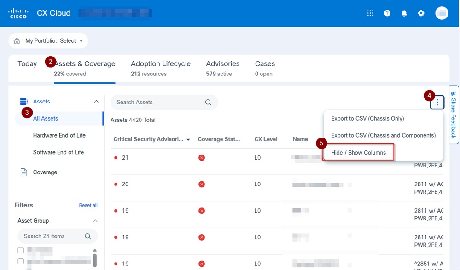The width and height of the screenshot is (460, 270).
Task: Click the CX Cloud title
Action: tap(54, 13)
